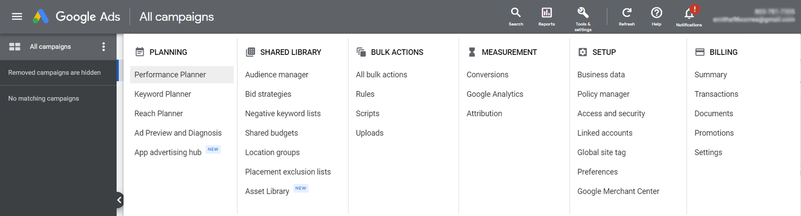This screenshot has width=801, height=216.
Task: Open Performance Planner
Action: click(170, 75)
